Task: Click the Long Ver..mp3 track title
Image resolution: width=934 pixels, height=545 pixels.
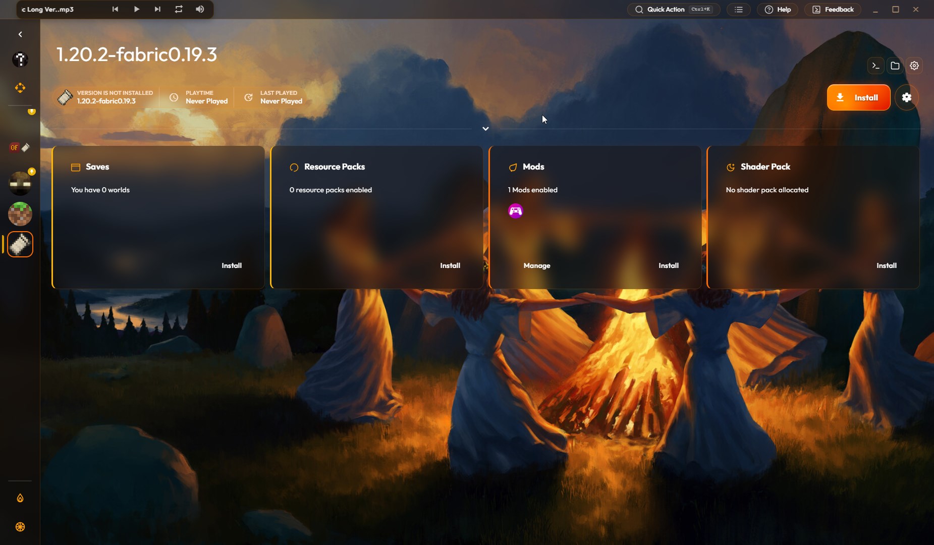Action: point(47,9)
